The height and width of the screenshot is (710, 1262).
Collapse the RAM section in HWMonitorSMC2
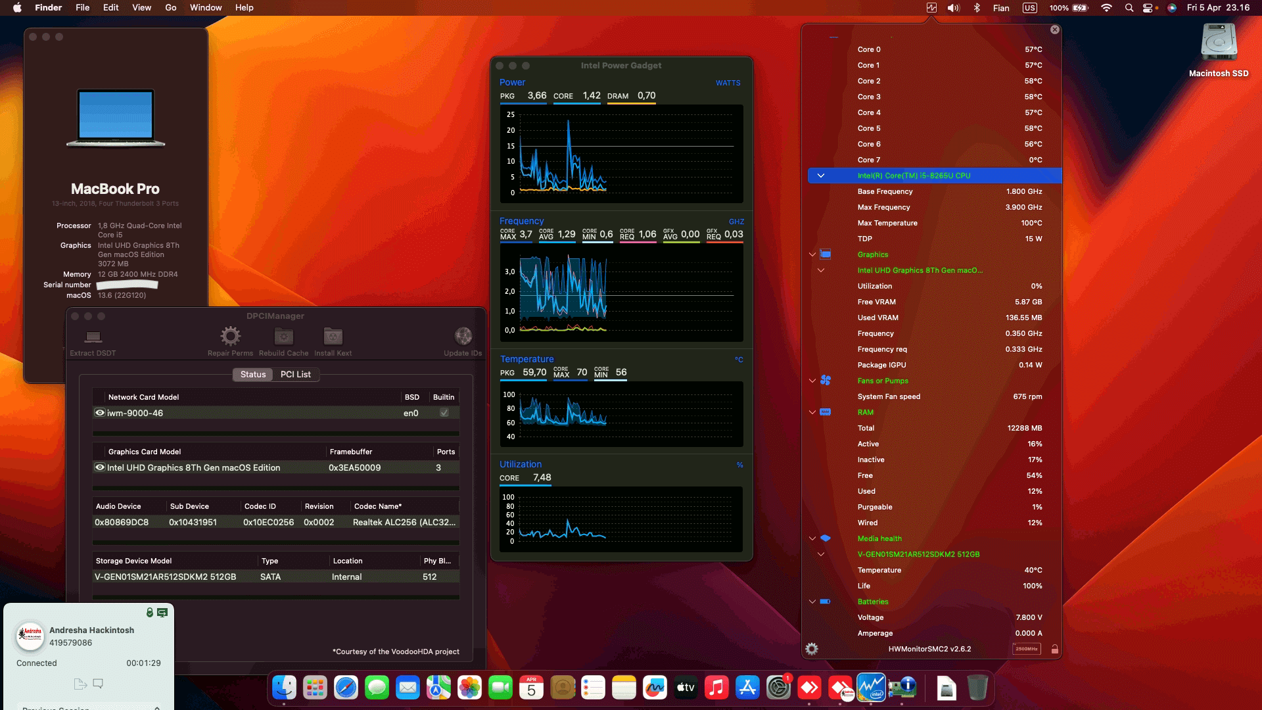click(812, 412)
